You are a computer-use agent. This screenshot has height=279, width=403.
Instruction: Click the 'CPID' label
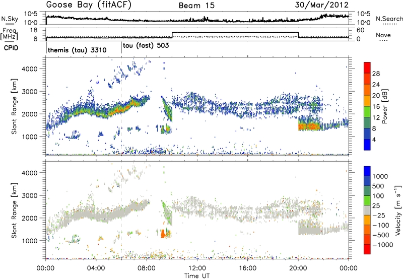pos(11,48)
